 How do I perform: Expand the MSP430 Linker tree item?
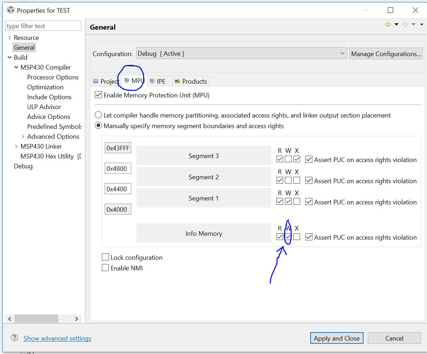point(17,146)
